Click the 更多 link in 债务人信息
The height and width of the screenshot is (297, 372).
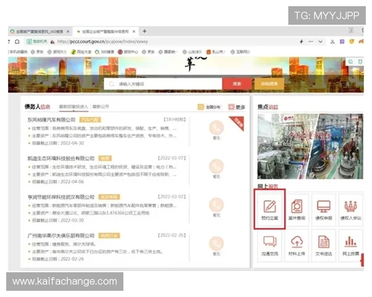pyautogui.click(x=237, y=107)
